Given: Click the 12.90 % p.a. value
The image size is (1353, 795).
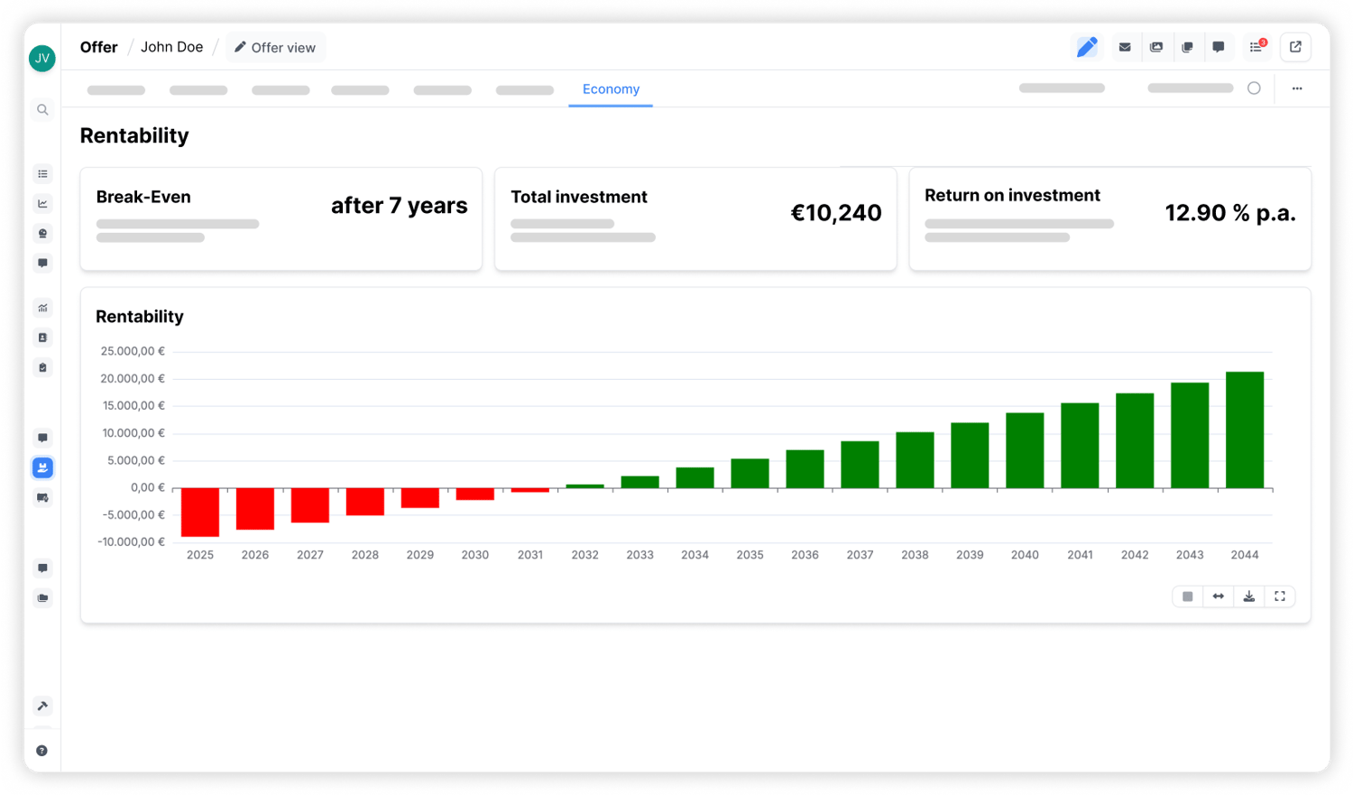Looking at the screenshot, I should tap(1230, 213).
